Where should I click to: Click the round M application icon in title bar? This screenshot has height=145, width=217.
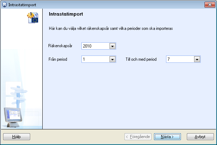pos(5,5)
